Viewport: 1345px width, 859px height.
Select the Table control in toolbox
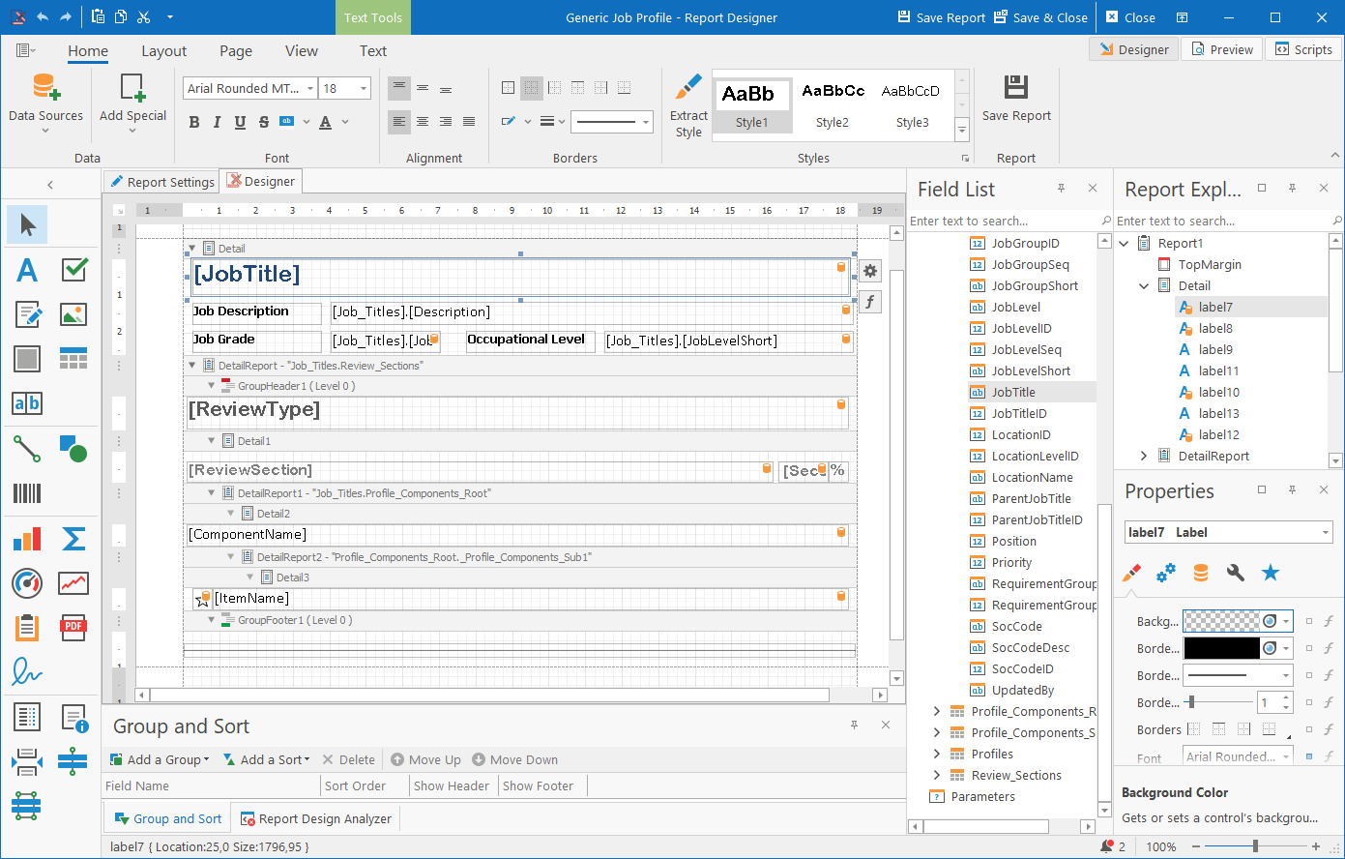(74, 359)
